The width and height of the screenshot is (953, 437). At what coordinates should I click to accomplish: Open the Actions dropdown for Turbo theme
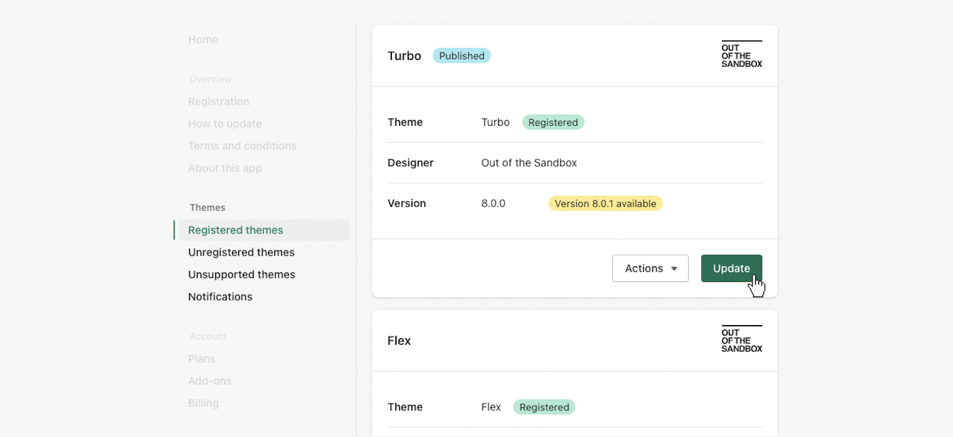click(650, 268)
